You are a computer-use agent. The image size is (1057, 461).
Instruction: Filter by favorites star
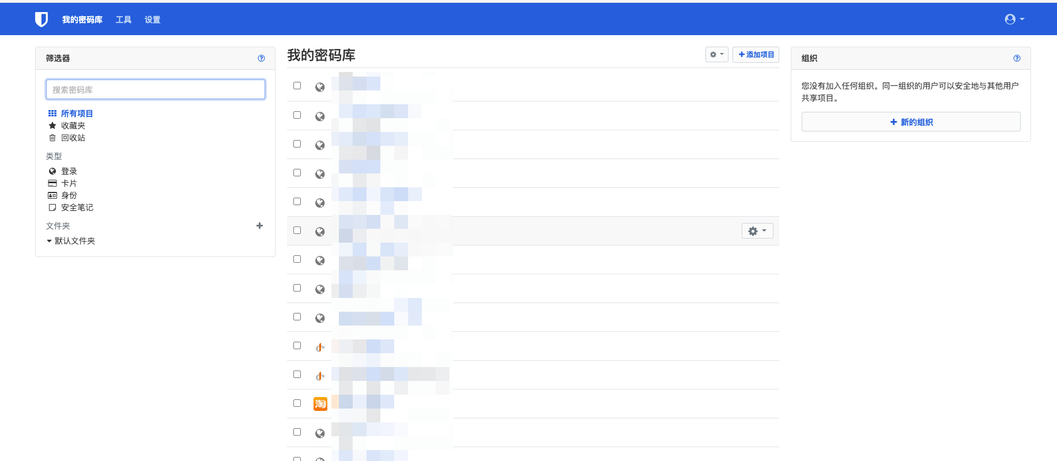click(67, 126)
